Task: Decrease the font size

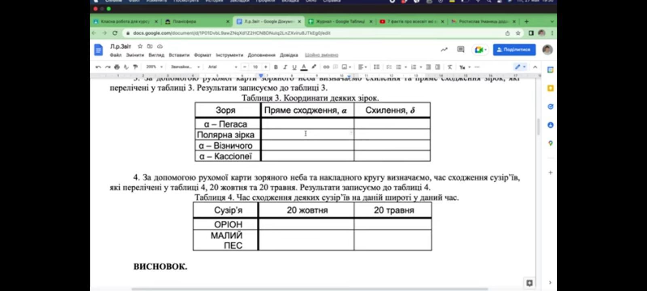Action: [245, 67]
